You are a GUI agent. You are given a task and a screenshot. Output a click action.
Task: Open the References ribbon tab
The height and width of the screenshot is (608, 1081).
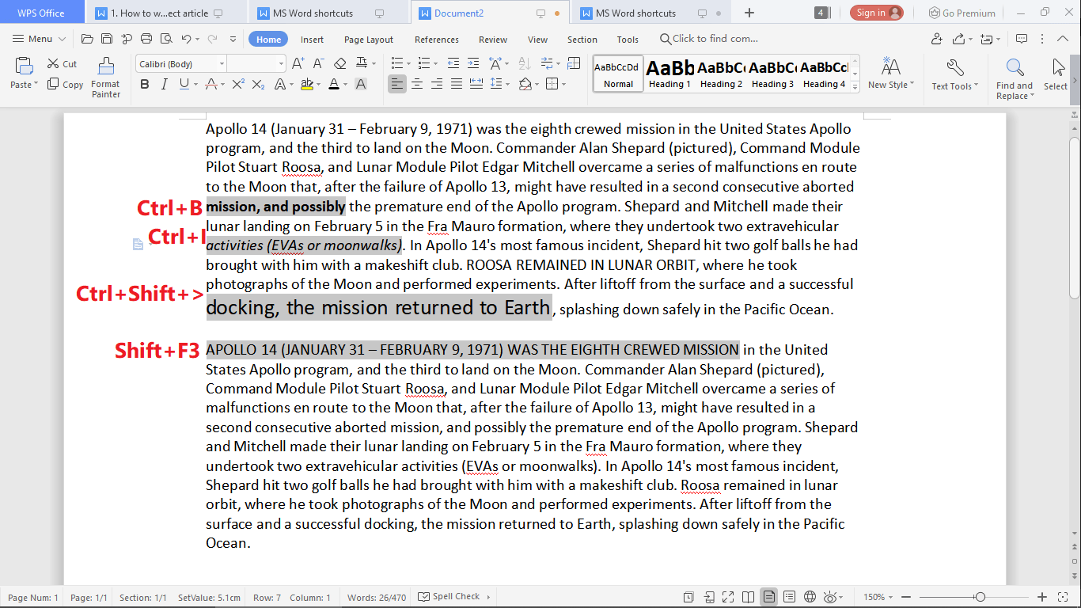[x=436, y=39]
